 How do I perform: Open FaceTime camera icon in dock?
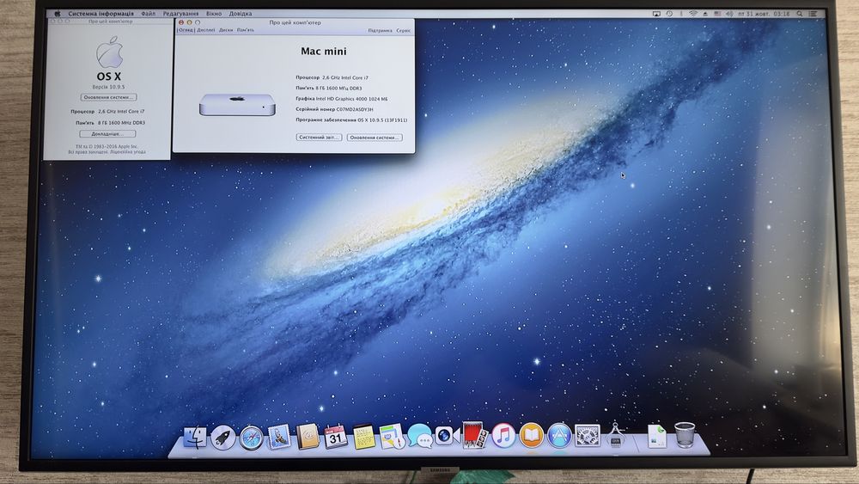tap(447, 437)
